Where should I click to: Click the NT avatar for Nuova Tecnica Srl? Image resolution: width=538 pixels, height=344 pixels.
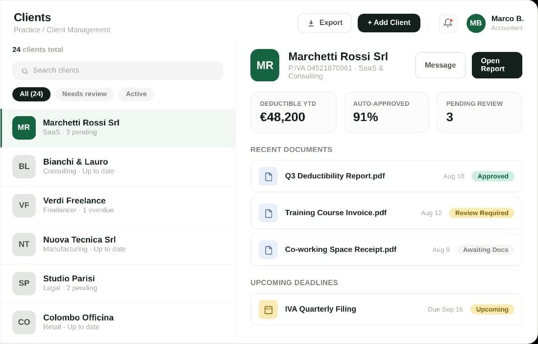click(x=24, y=245)
